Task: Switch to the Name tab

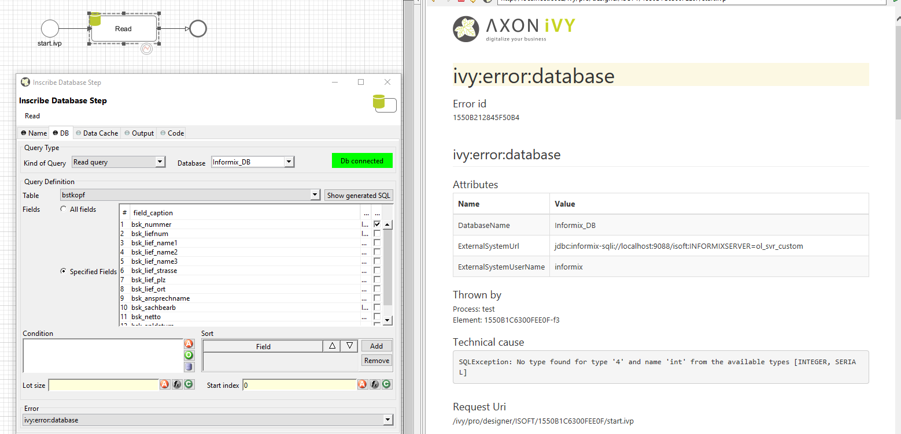Action: tap(34, 133)
